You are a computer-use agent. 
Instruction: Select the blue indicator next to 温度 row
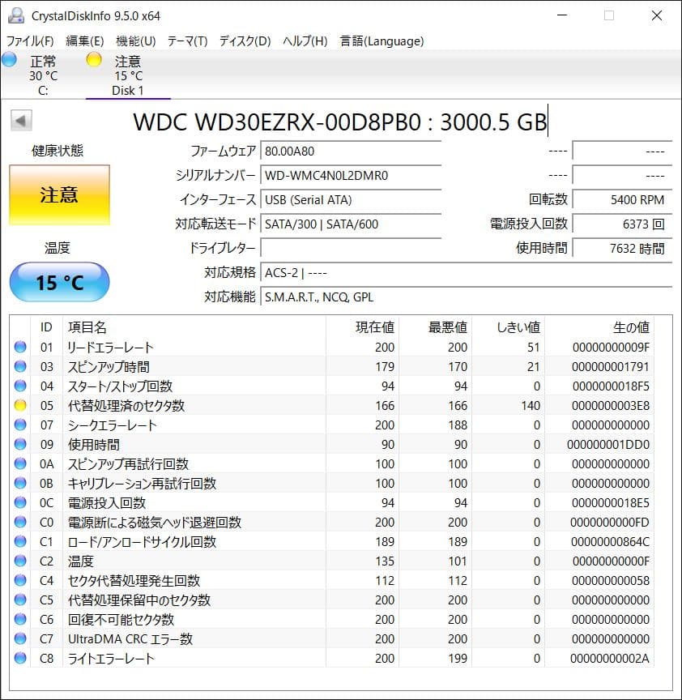coord(20,561)
